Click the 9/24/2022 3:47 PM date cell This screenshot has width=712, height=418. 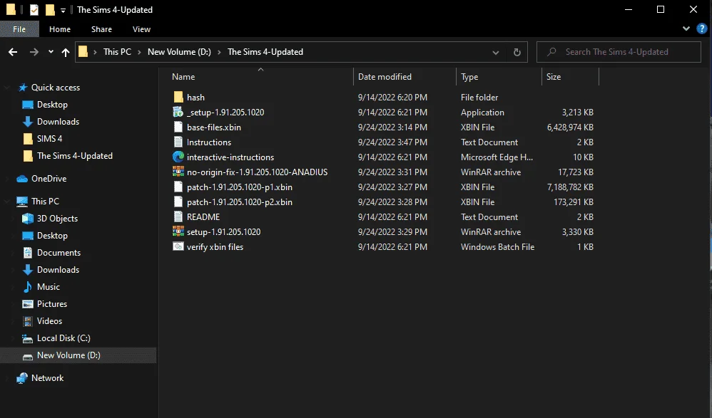pos(392,142)
